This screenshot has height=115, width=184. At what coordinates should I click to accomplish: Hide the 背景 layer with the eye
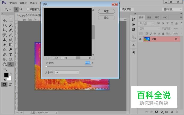[140, 39]
